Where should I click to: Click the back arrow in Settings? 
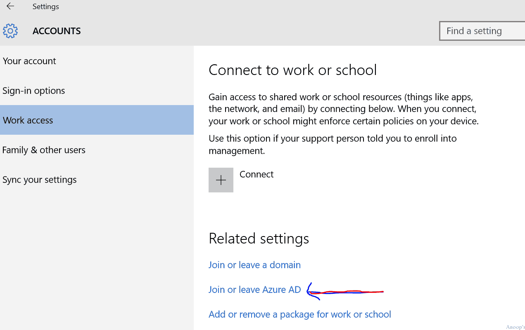(10, 6)
